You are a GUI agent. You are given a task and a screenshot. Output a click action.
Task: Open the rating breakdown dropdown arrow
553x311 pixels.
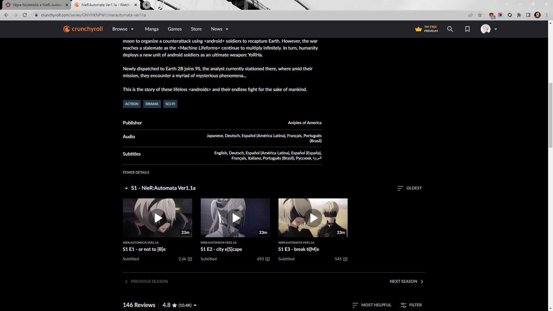click(x=195, y=305)
